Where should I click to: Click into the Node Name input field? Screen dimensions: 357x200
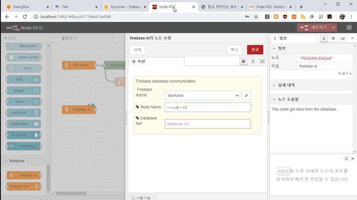pyautogui.click(x=208, y=107)
